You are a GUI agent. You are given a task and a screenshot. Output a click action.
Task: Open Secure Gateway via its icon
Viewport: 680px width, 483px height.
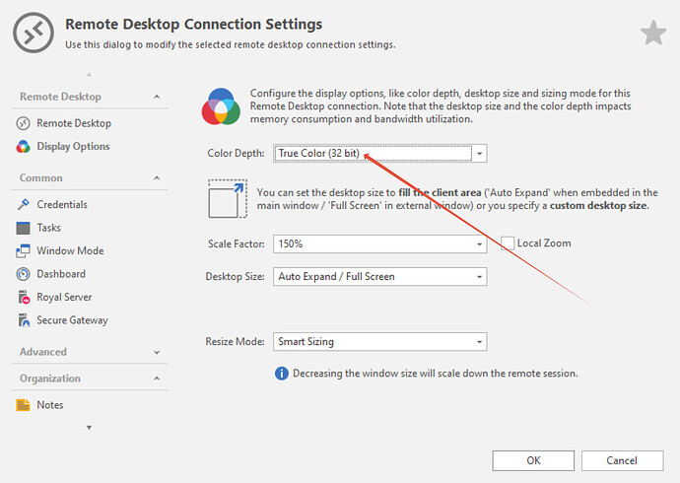coord(24,320)
